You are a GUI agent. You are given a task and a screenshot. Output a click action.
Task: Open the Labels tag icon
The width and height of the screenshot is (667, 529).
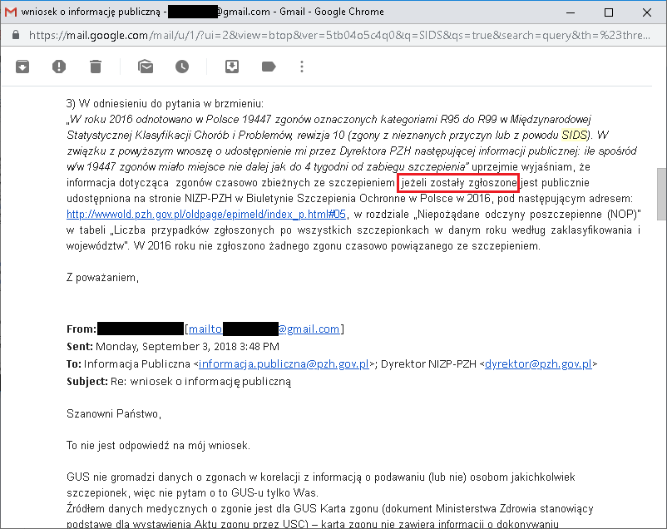(x=269, y=67)
